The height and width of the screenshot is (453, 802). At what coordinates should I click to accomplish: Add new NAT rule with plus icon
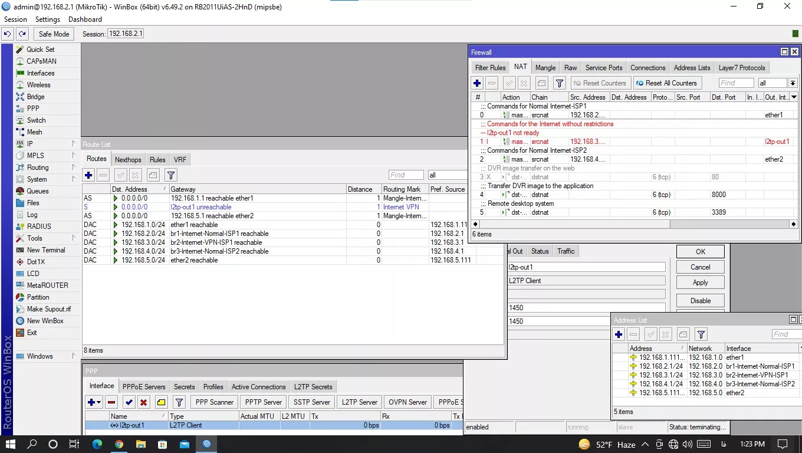[477, 83]
